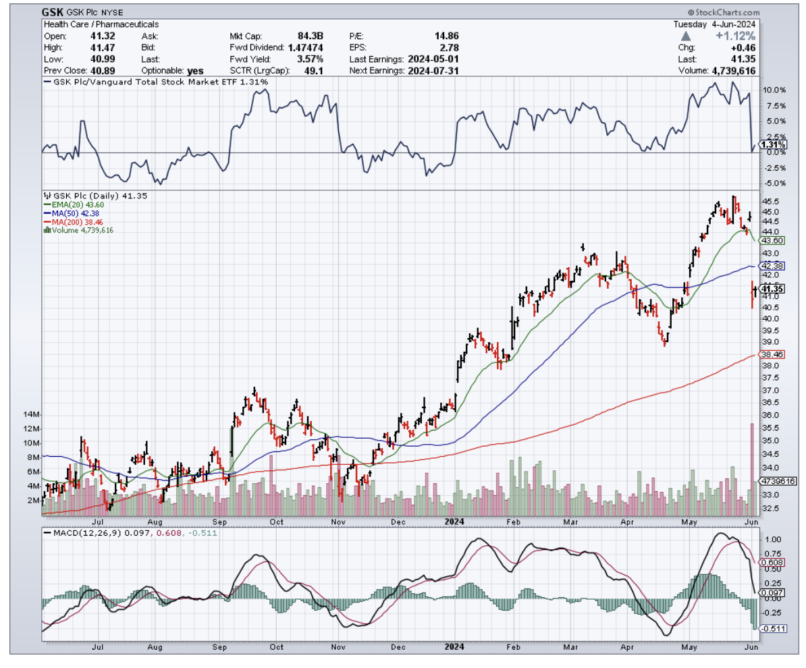Click the green EMA(20) legend line marker
The width and height of the screenshot is (806, 668).
pos(47,204)
